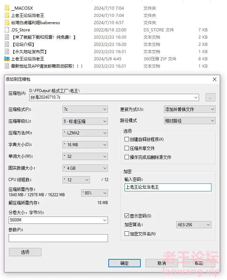227x280 pixels.
Task: Click the _MACOSX folder icon
Action: click(x=7, y=8)
